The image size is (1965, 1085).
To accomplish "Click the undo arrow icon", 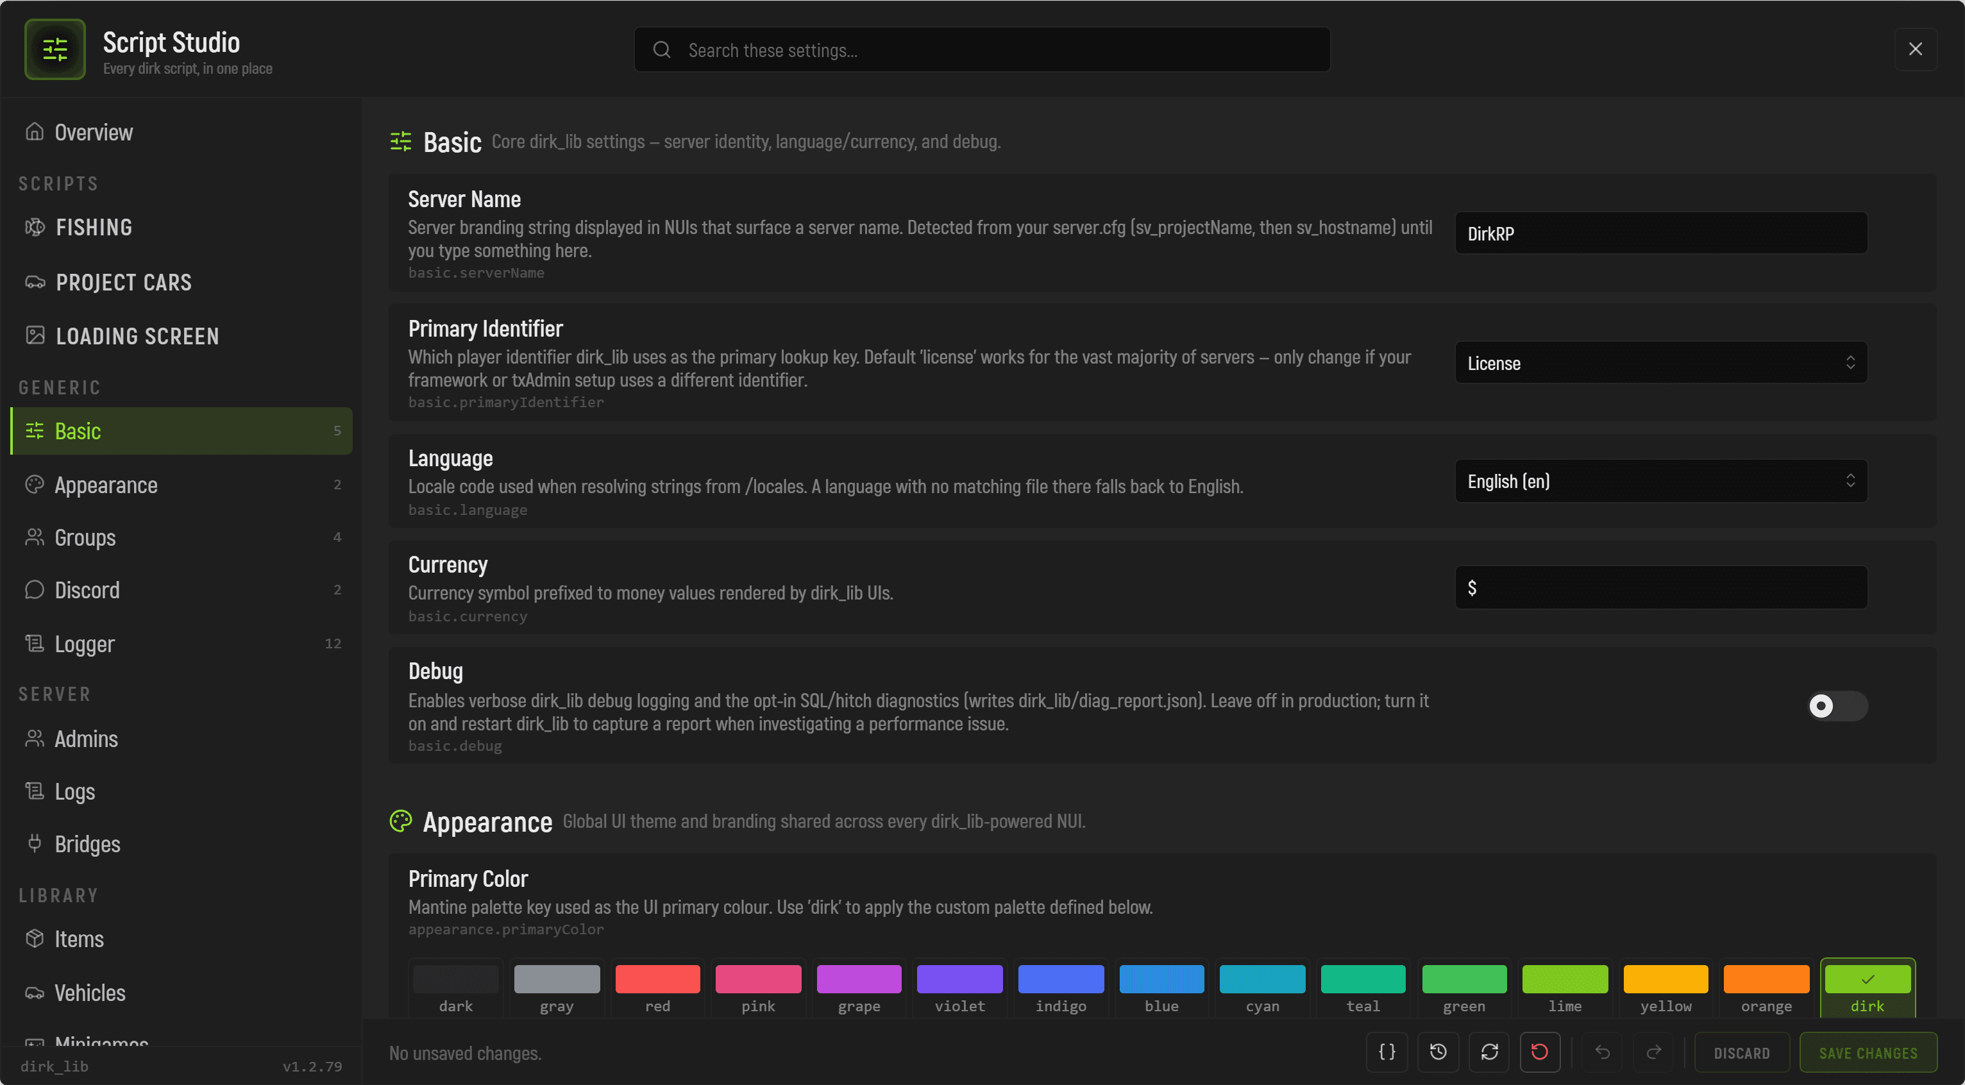I will click(1603, 1052).
